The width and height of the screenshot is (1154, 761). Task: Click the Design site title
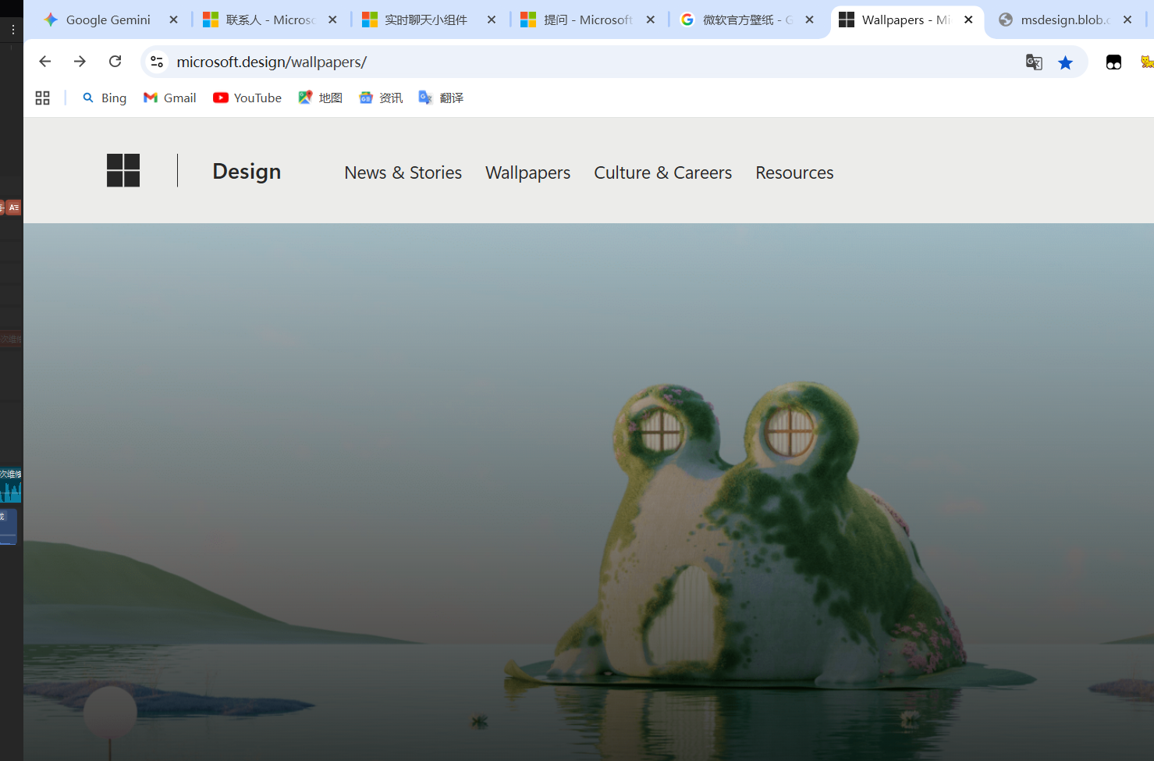pyautogui.click(x=247, y=172)
